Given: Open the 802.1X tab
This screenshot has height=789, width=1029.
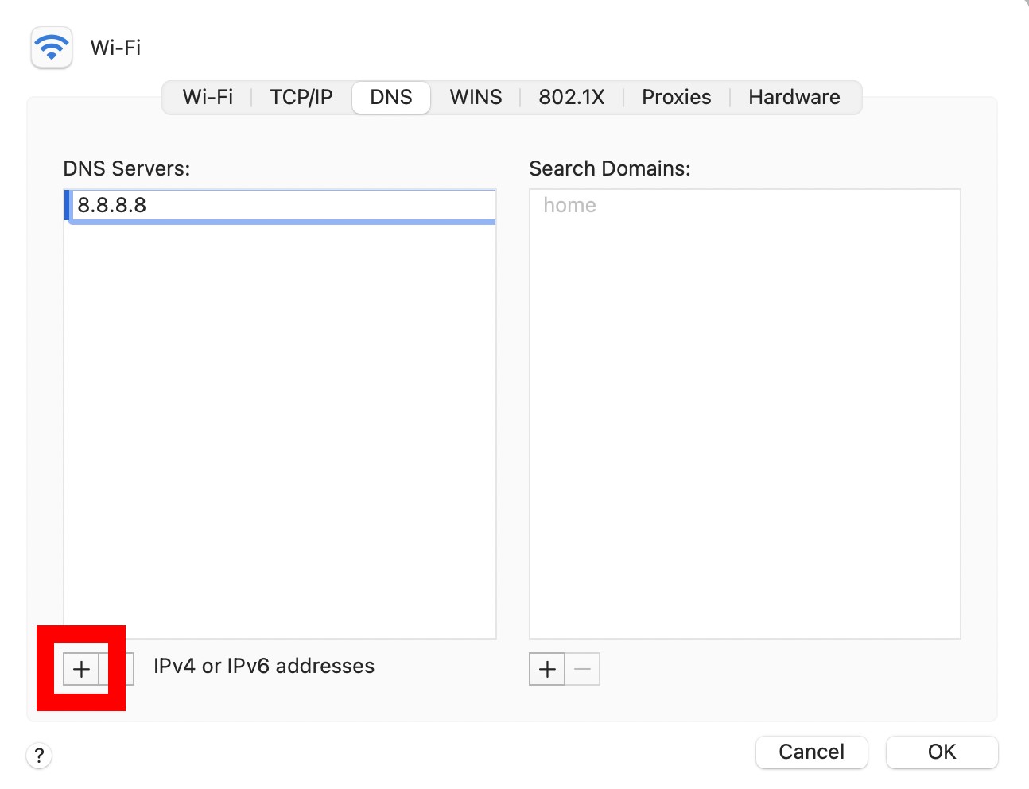Looking at the screenshot, I should point(571,97).
